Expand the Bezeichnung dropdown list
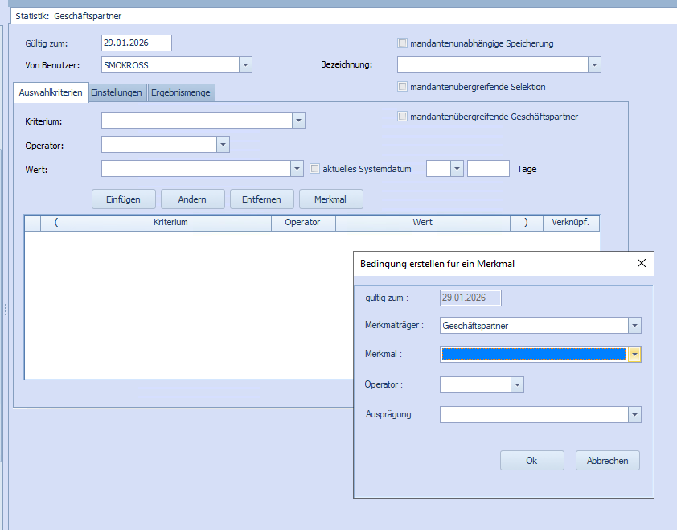677x530 pixels. coord(594,65)
